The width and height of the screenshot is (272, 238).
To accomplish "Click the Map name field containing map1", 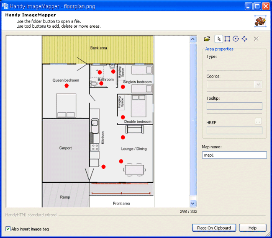I will pos(234,155).
